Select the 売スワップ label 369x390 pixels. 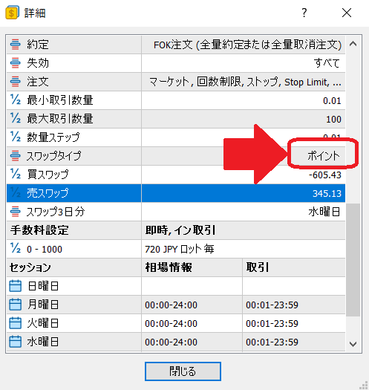click(48, 193)
